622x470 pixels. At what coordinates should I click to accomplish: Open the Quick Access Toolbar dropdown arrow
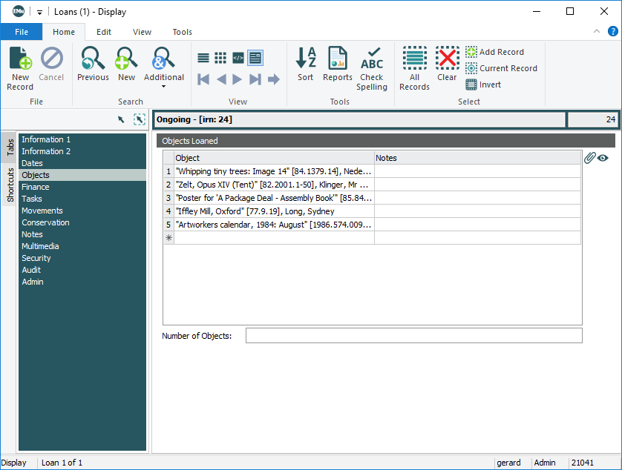click(39, 12)
